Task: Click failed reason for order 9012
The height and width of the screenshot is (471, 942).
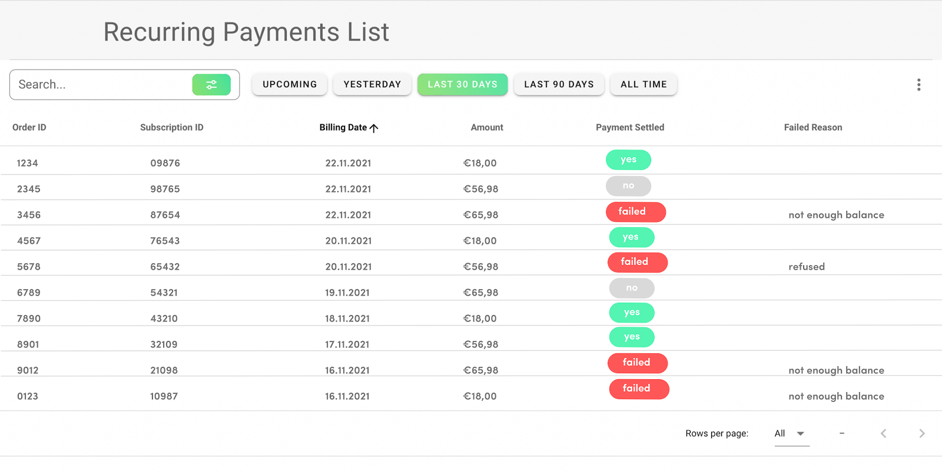Action: point(836,370)
